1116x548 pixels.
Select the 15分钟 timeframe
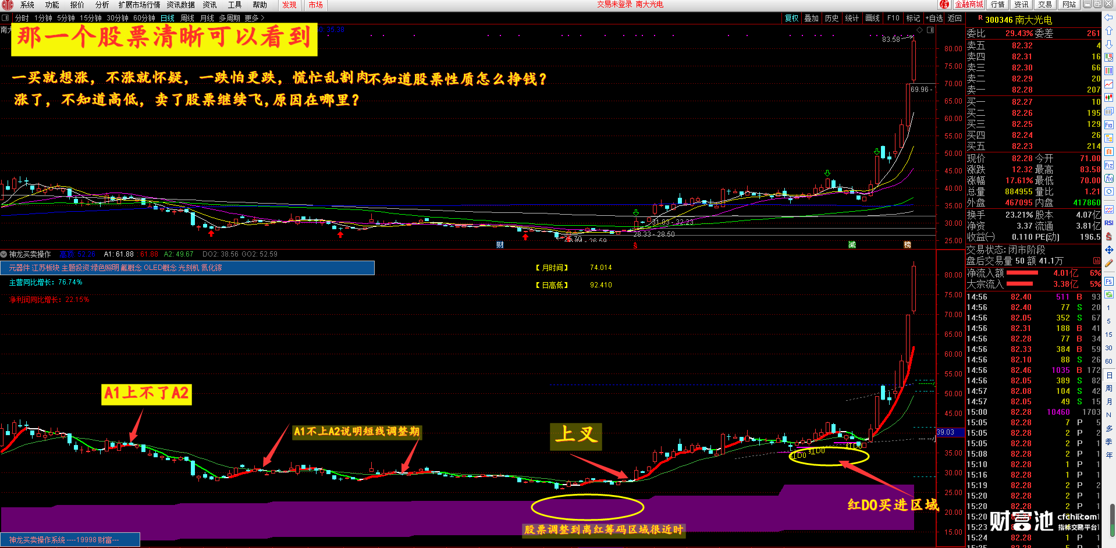[91, 18]
